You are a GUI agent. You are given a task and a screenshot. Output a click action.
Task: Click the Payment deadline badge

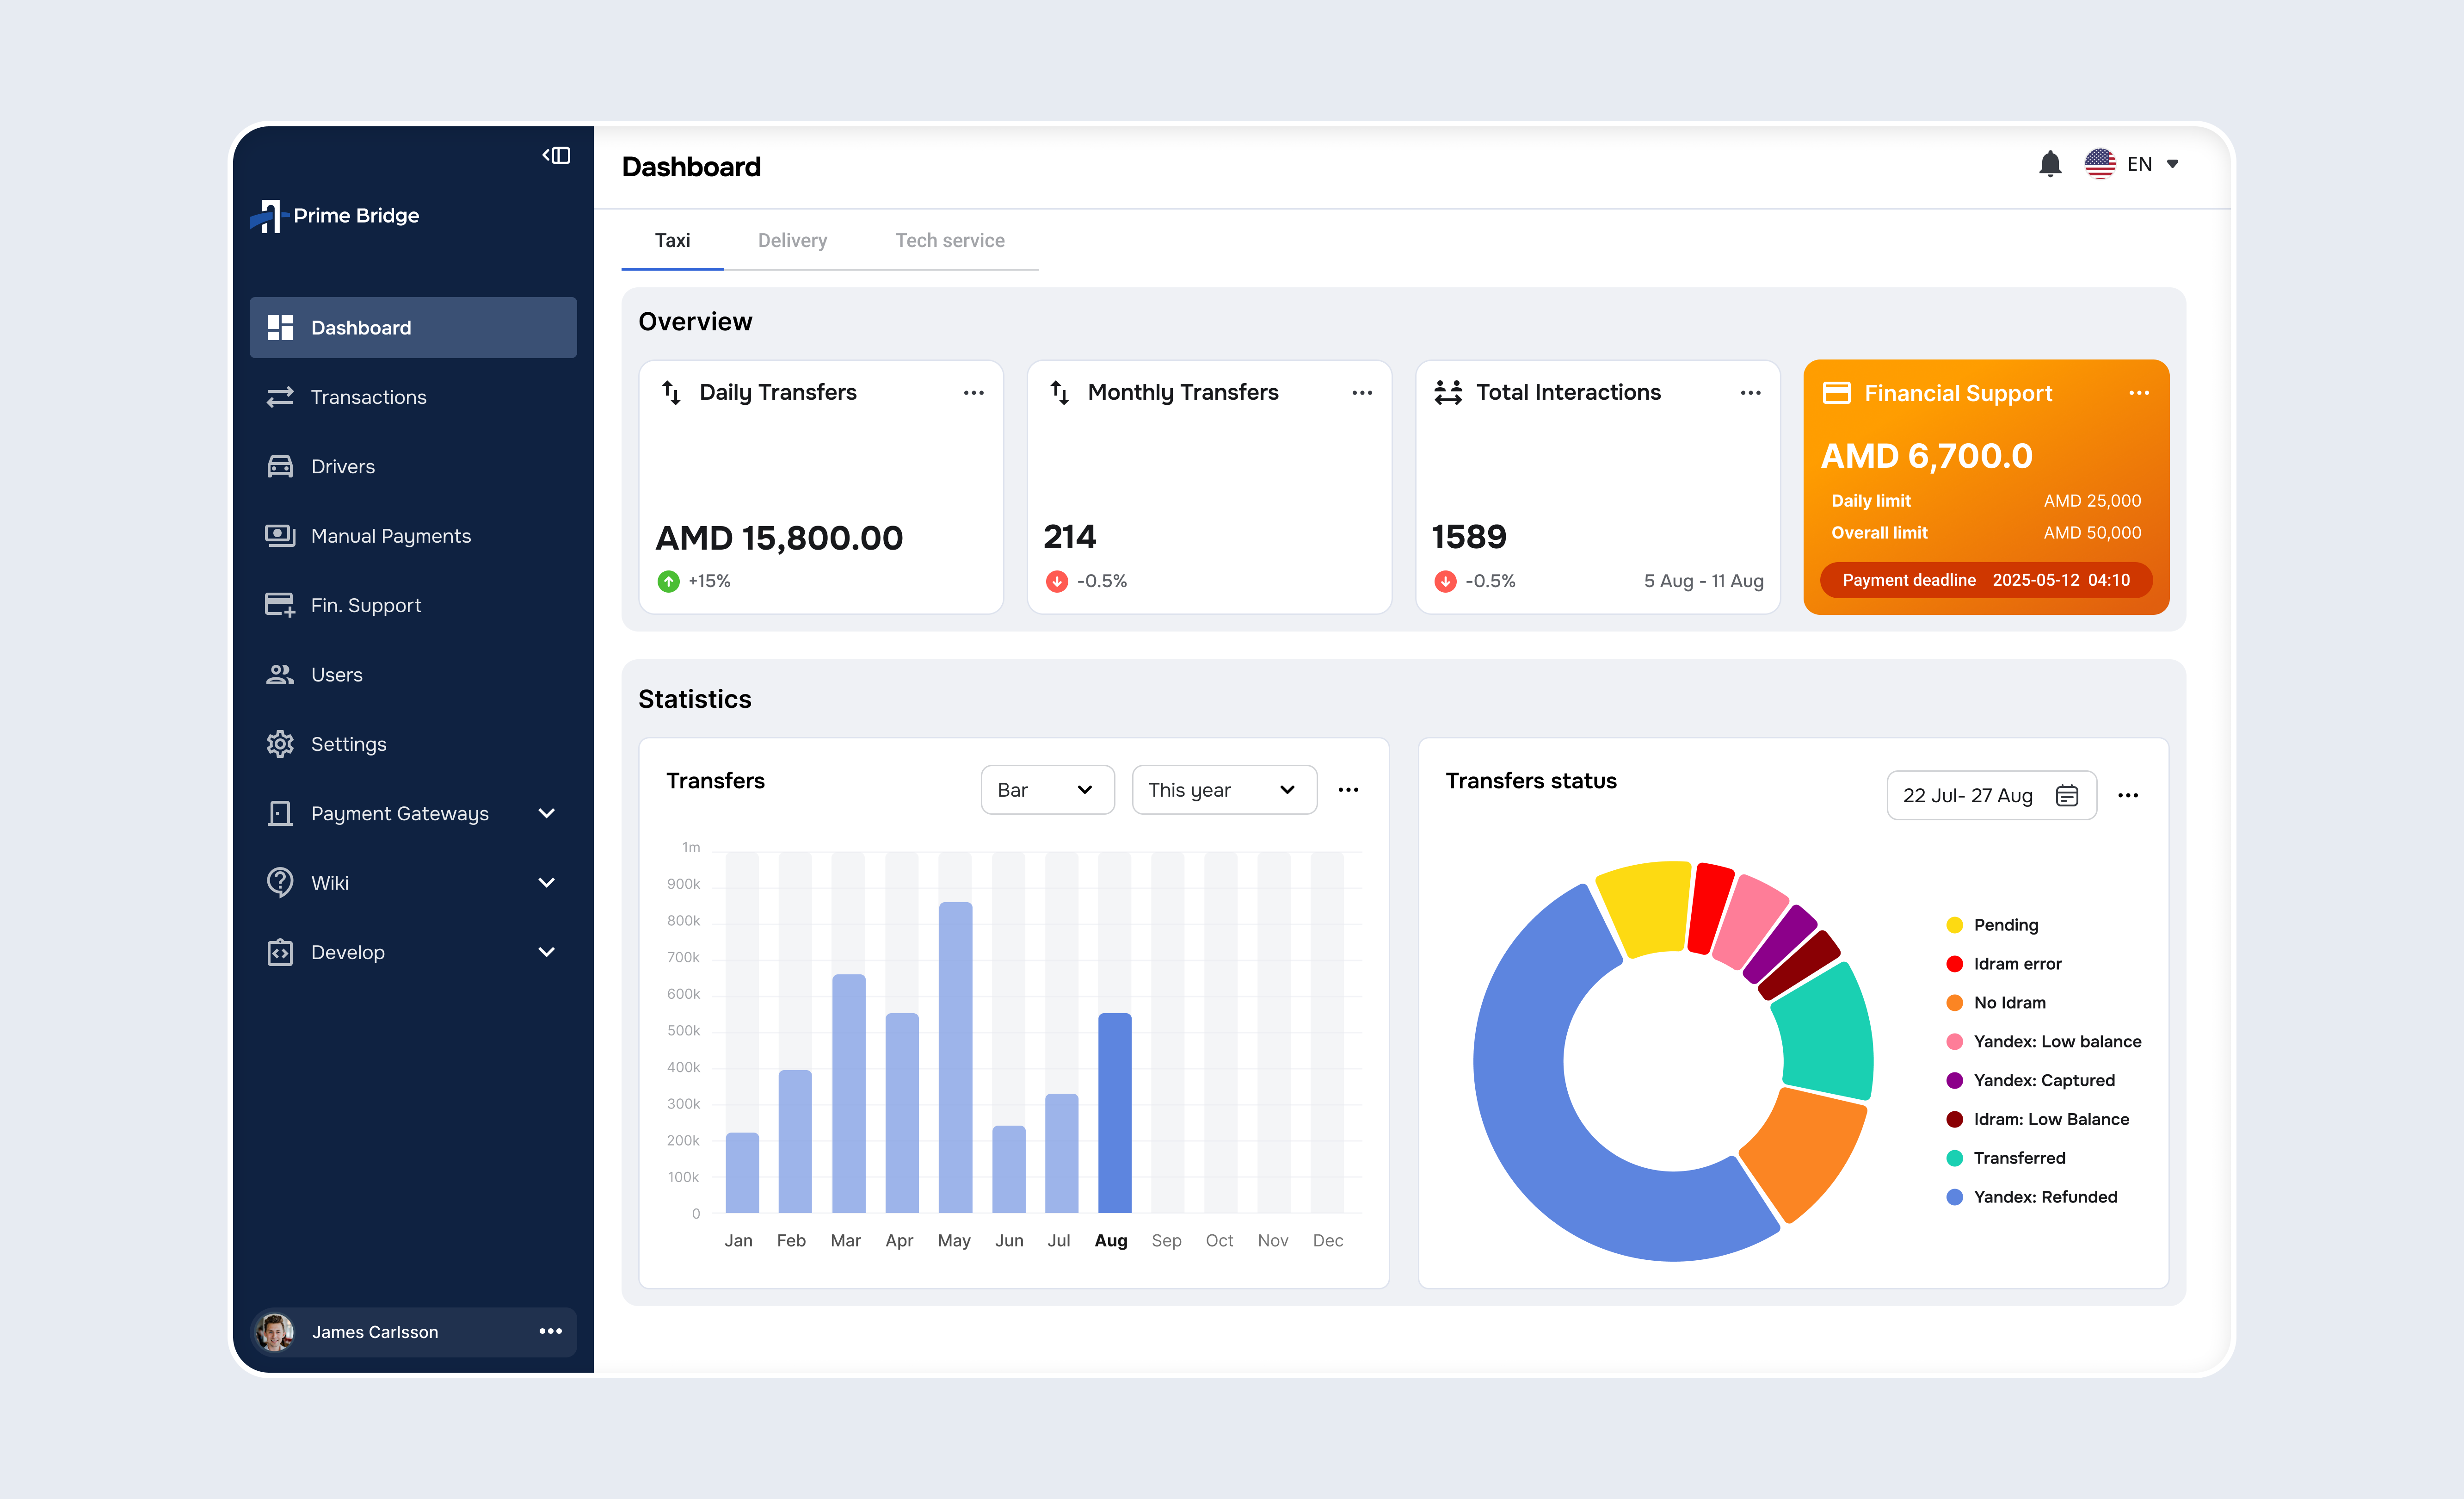coord(1986,580)
